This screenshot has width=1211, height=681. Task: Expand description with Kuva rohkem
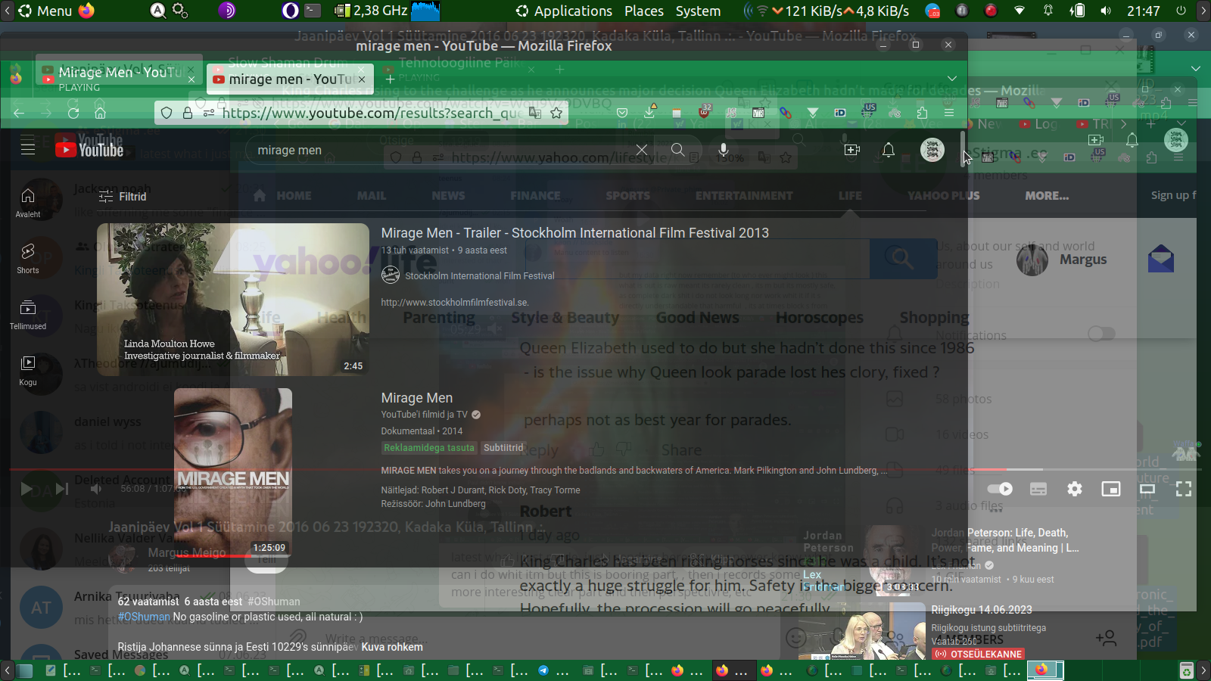pyautogui.click(x=392, y=647)
